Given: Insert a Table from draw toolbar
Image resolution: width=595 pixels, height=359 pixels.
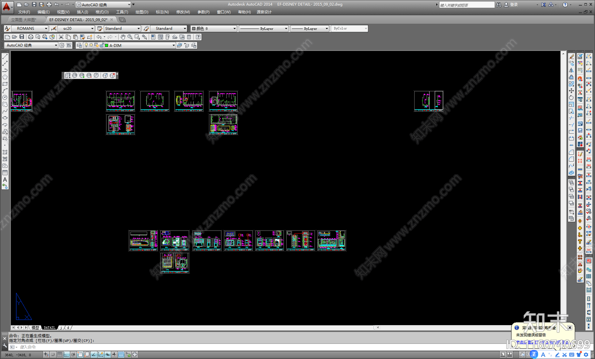Looking at the screenshot, I should click(x=5, y=173).
